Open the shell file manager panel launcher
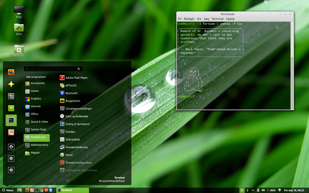Image resolution: width=309 pixels, height=193 pixels. (32, 190)
